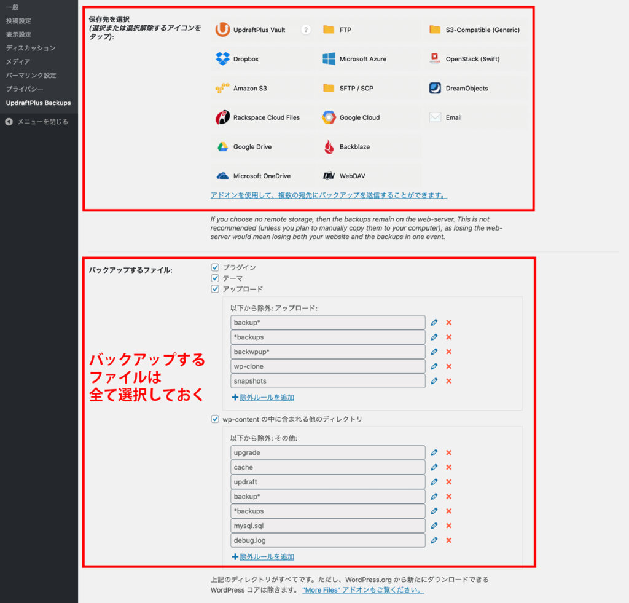Open プライバシー settings

coord(25,89)
